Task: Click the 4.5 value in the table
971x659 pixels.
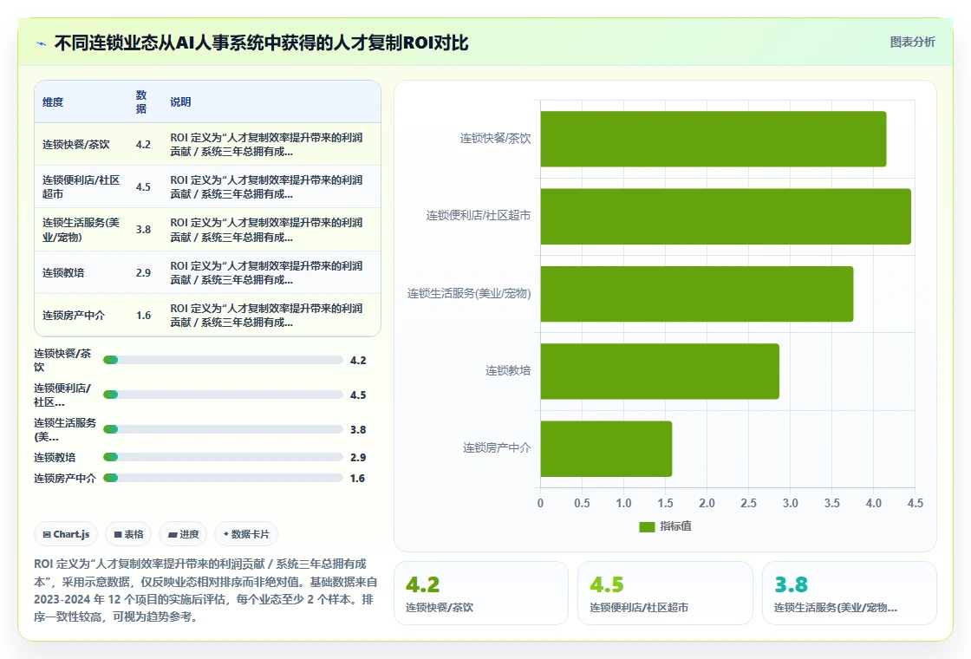Action: [x=143, y=187]
